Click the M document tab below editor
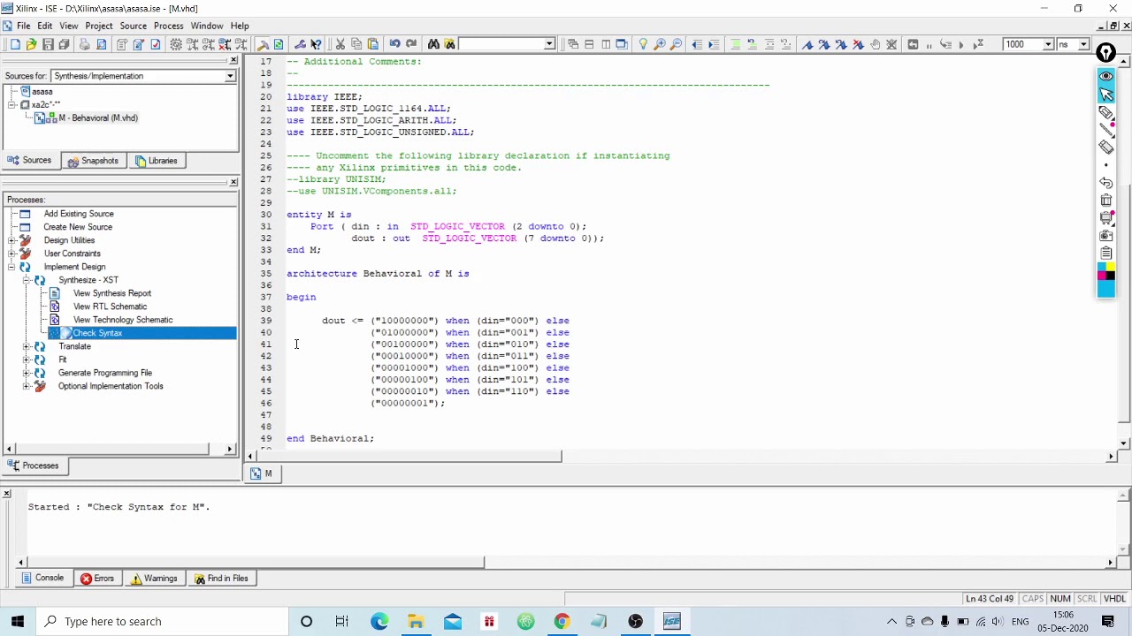The width and height of the screenshot is (1132, 636). (263, 473)
